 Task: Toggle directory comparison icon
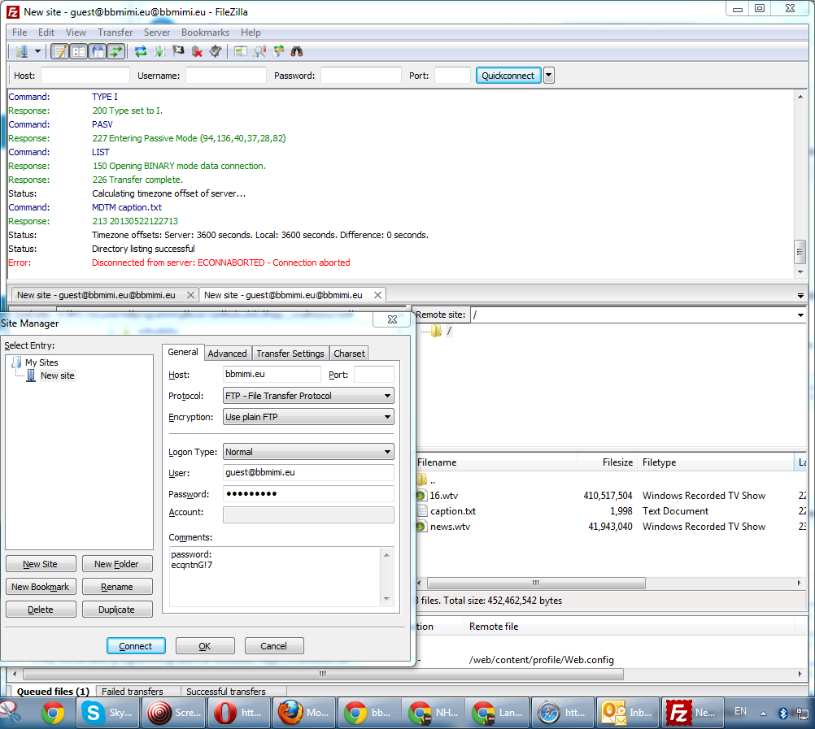(x=259, y=51)
